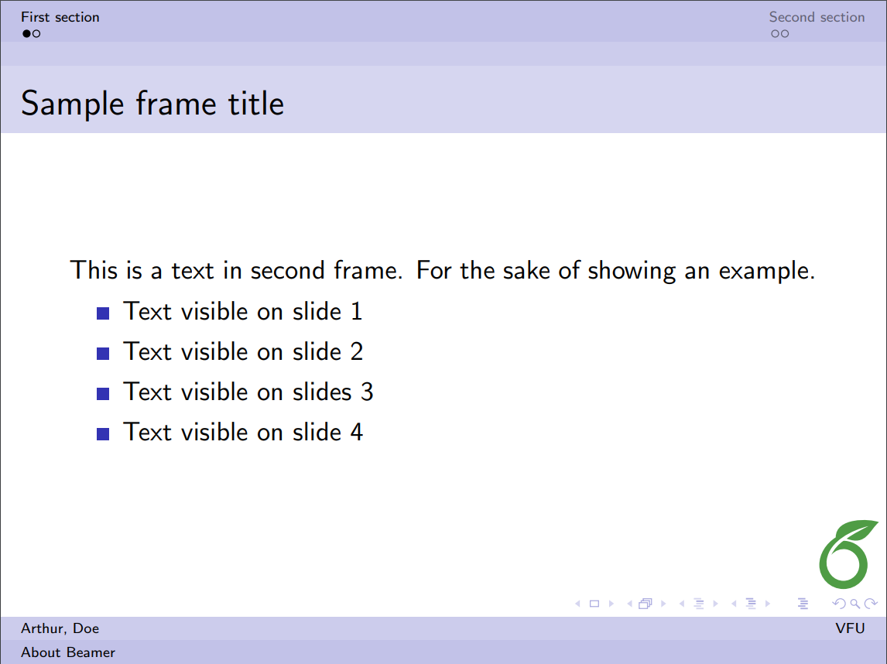Click the VFU institute label in footer

(850, 628)
